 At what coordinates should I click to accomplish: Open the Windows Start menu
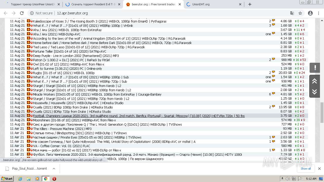tap(7, 179)
